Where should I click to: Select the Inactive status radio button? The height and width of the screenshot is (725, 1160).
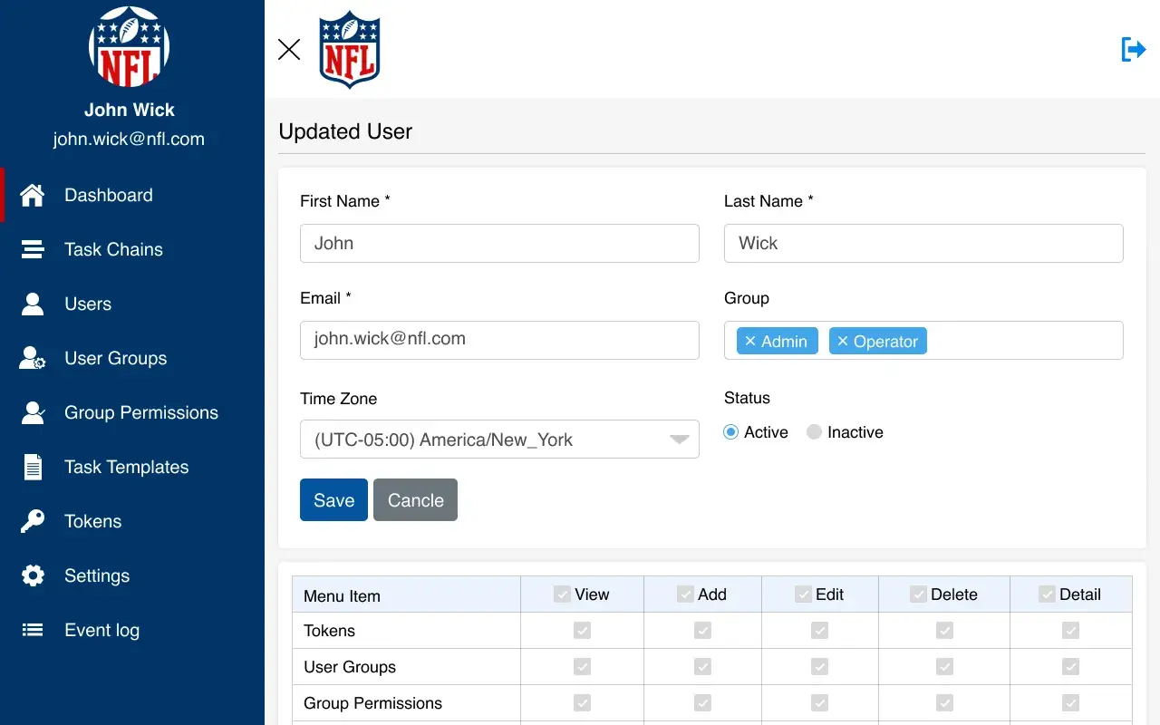pyautogui.click(x=814, y=432)
